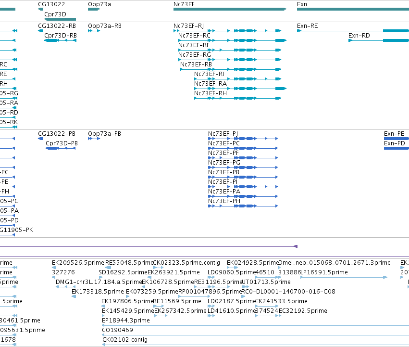Select protein Exn-PE

pos(394,134)
